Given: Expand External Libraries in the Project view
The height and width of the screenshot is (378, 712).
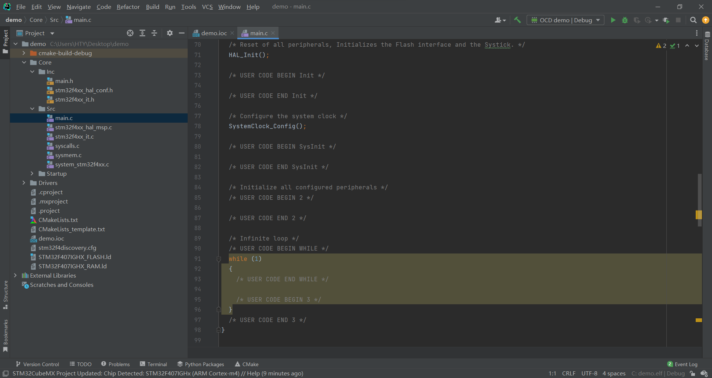Looking at the screenshot, I should pos(16,275).
